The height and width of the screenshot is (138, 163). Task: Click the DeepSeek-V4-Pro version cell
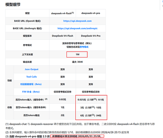pos(91,36)
